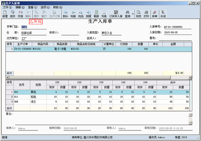Viewport: 201px width, 141px height.
Task: Click the 订货未入库 toolbar icon
Action: tap(116, 14)
